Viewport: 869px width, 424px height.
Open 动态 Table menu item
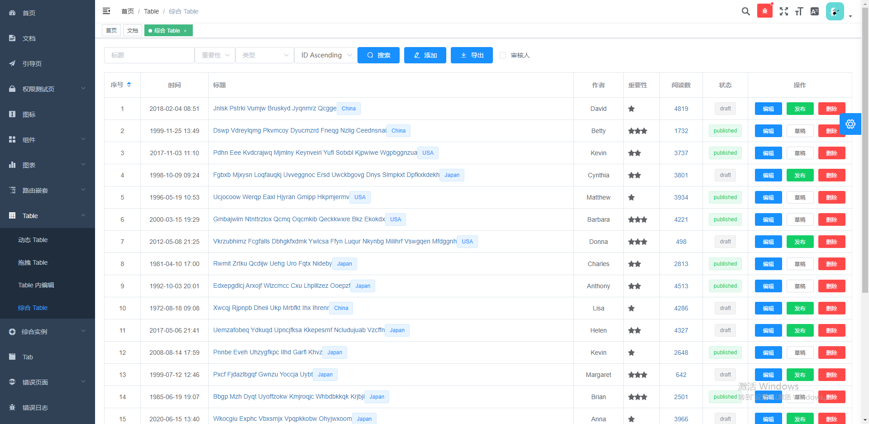click(x=48, y=240)
